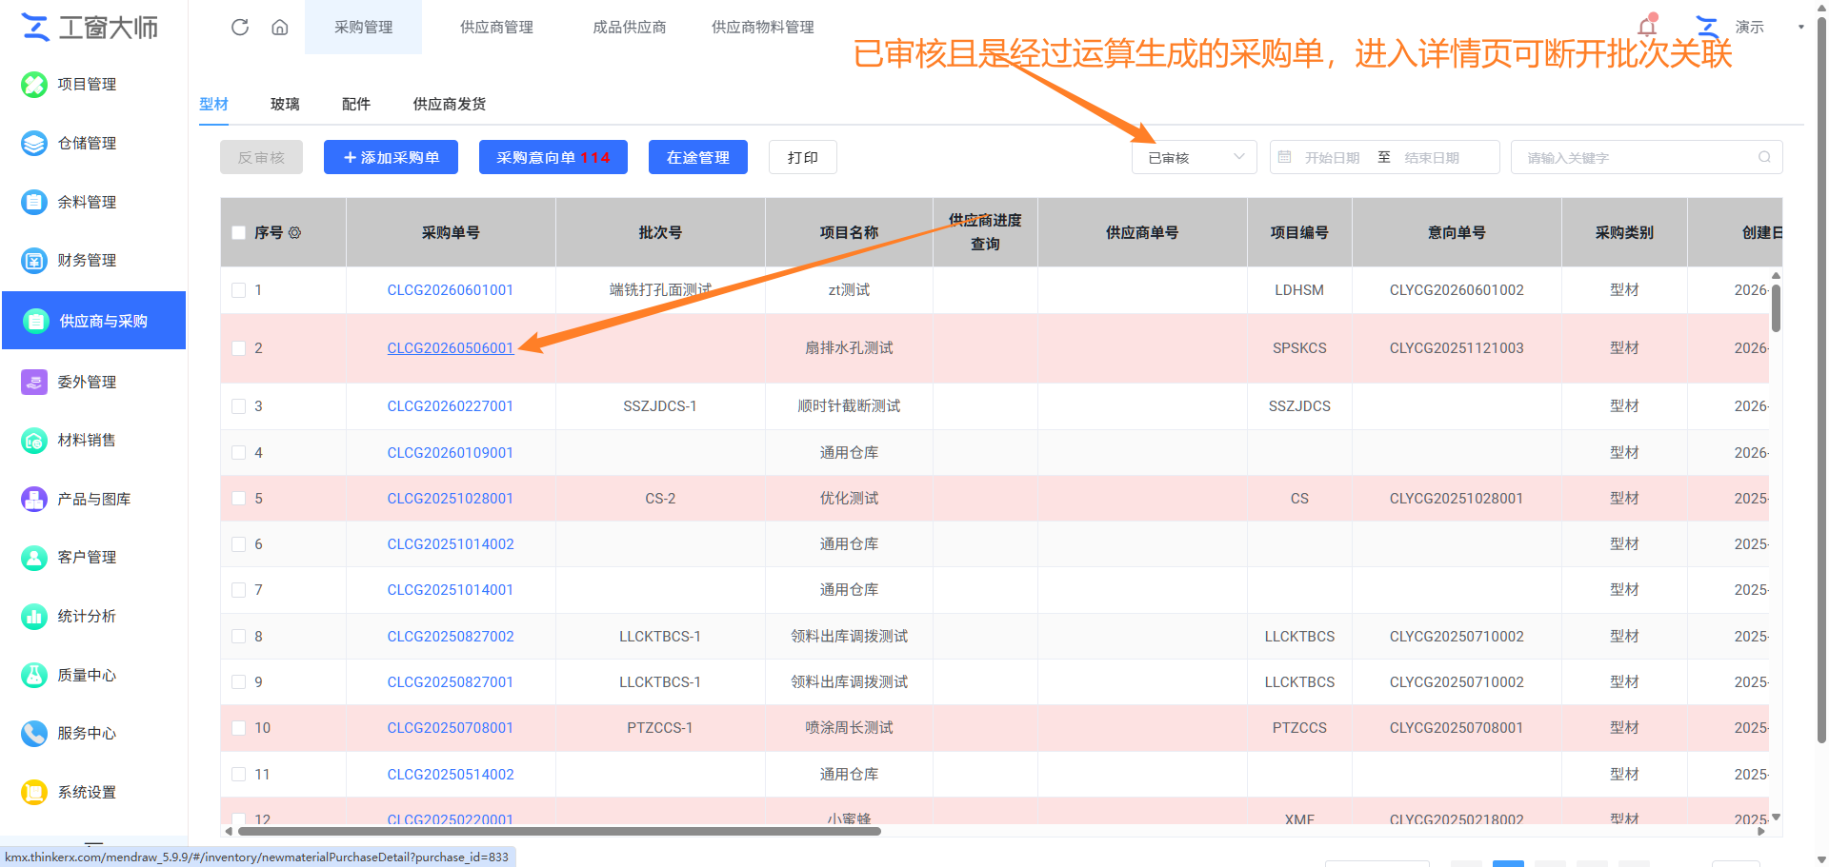Viewport: 1829px width, 867px height.
Task: Go to home via house icon
Action: 280,27
